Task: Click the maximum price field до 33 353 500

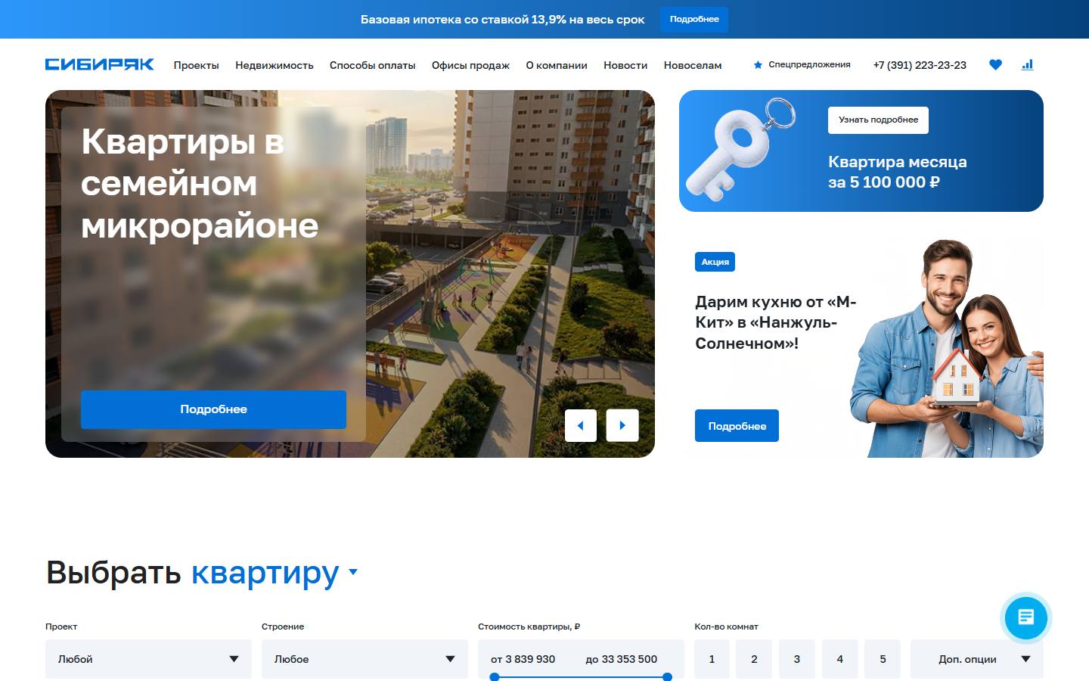Action: [622, 659]
